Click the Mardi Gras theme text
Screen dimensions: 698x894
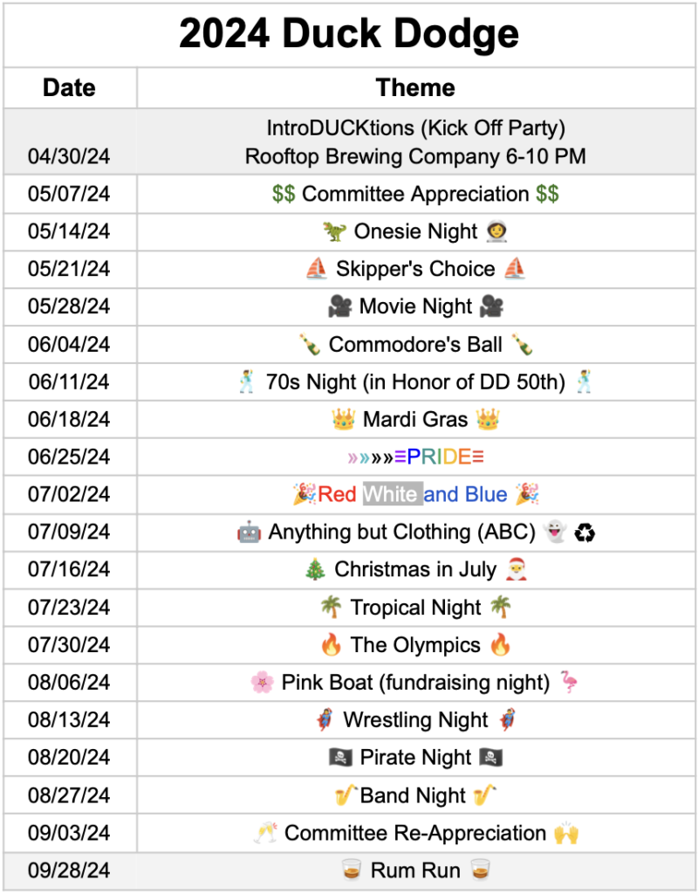coord(415,419)
